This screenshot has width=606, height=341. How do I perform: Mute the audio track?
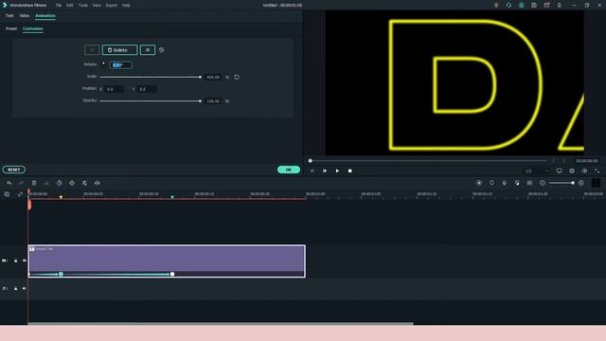pos(24,288)
